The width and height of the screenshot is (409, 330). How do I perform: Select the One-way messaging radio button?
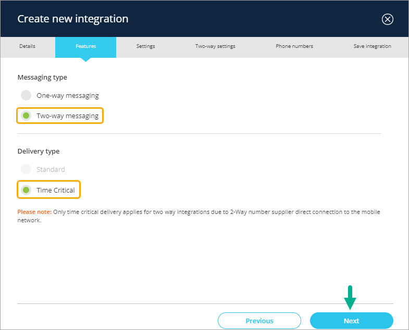coord(26,95)
